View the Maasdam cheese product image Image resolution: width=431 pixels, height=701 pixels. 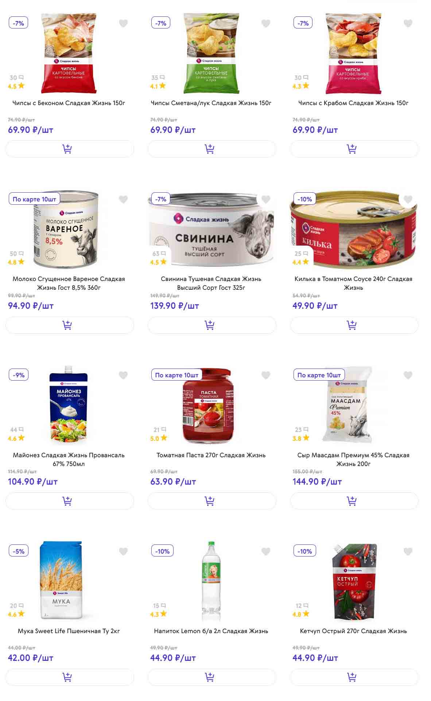[346, 405]
